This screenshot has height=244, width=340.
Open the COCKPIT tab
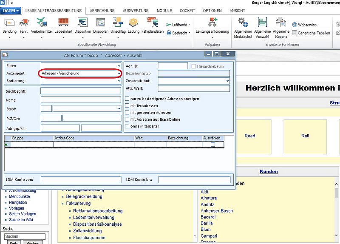tap(187, 11)
